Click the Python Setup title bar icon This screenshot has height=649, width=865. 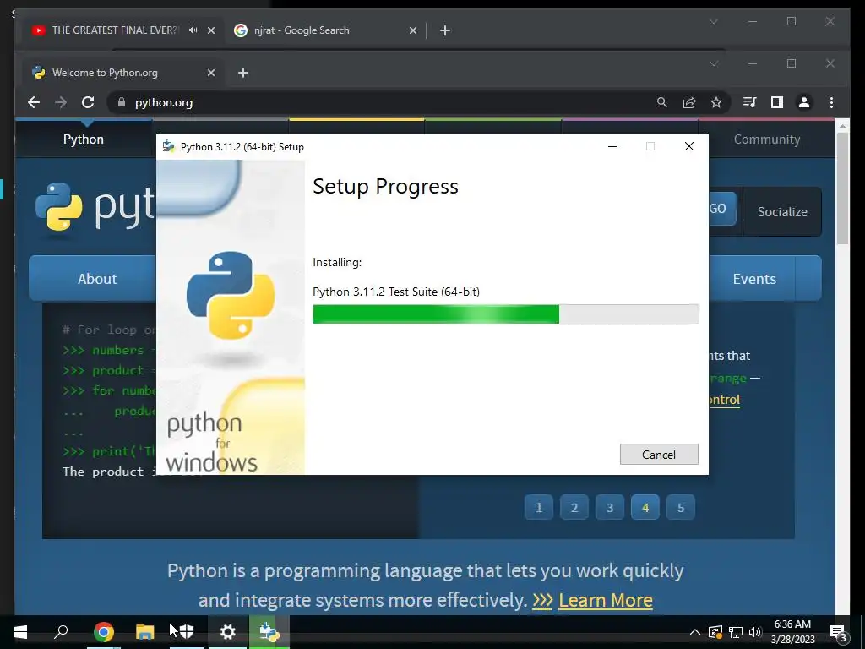[168, 146]
